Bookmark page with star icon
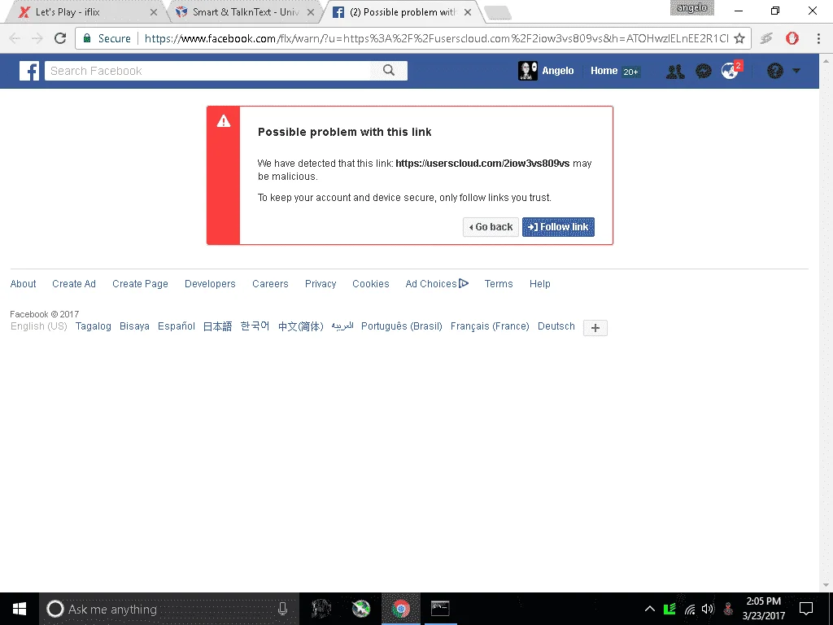This screenshot has height=625, width=833. pyautogui.click(x=739, y=38)
